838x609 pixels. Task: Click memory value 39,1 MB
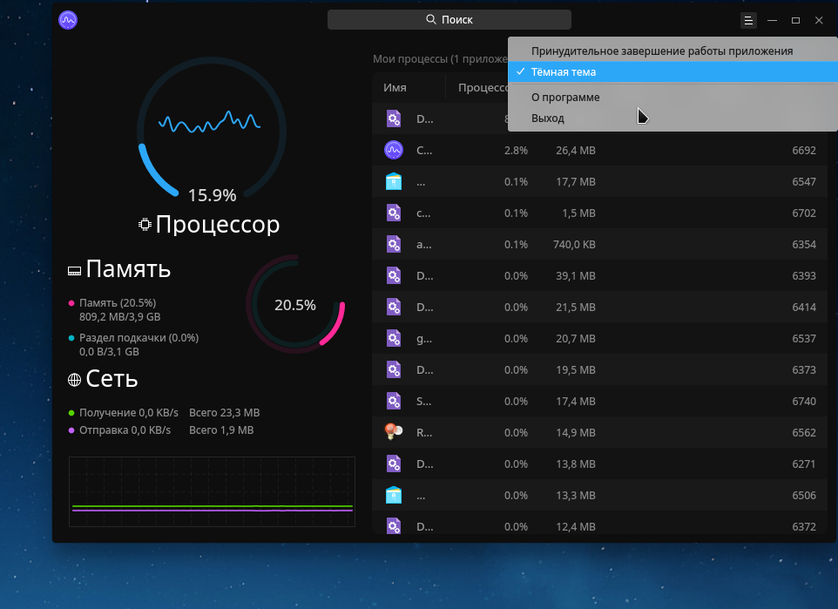576,276
